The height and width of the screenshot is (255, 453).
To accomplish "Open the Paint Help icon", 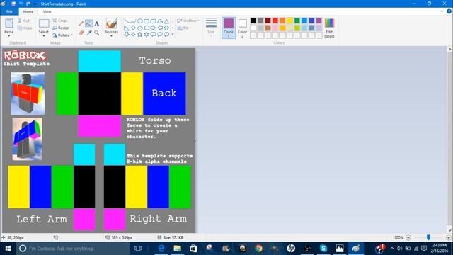I will [x=449, y=11].
